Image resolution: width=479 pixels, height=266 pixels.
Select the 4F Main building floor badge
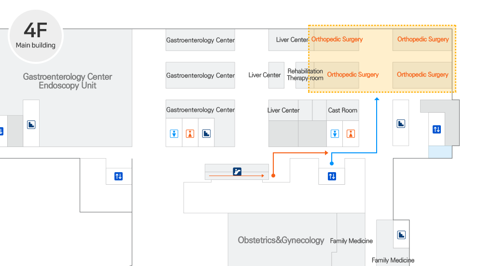coord(36,36)
